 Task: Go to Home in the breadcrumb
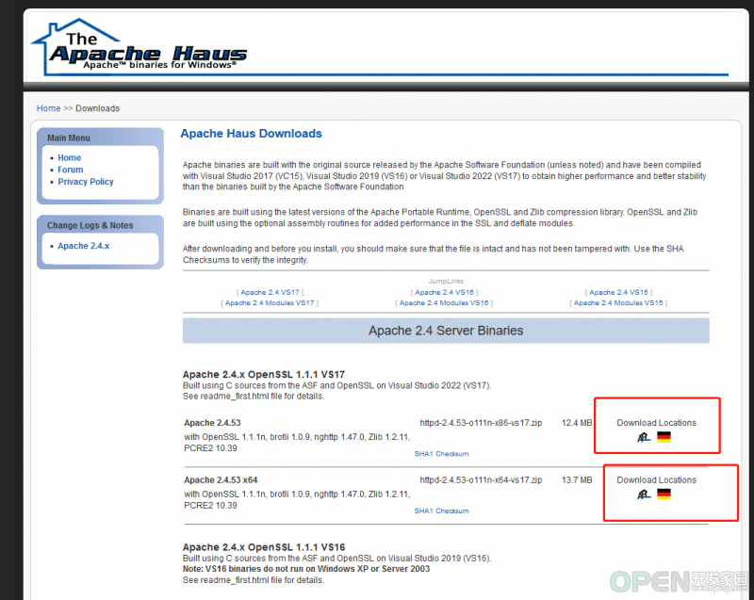coord(49,108)
